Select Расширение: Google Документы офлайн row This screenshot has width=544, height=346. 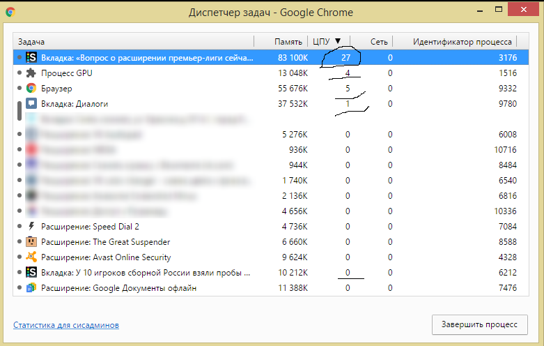271,287
